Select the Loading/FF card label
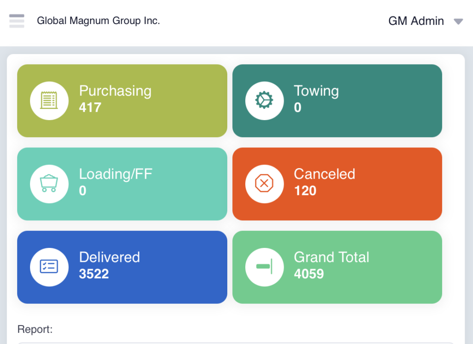The image size is (473, 344). point(115,174)
